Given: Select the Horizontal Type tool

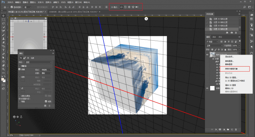Looking at the screenshot, I should (x=3, y=50).
